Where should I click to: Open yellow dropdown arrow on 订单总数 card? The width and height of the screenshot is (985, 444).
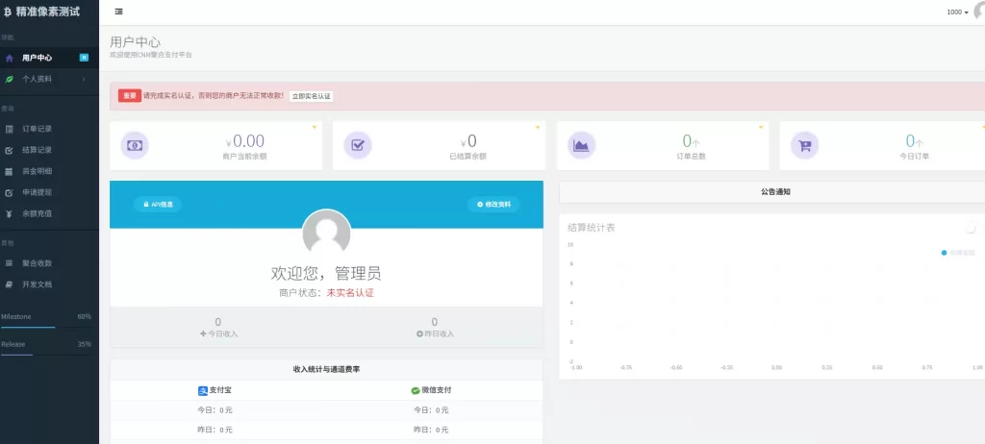(761, 128)
